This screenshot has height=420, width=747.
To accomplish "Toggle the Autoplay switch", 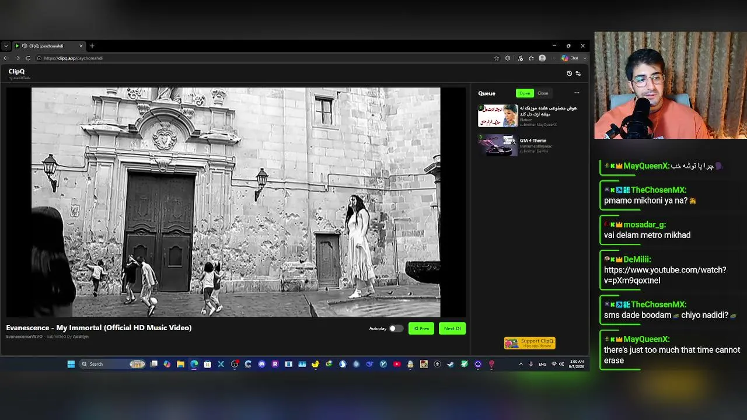I will click(x=396, y=328).
